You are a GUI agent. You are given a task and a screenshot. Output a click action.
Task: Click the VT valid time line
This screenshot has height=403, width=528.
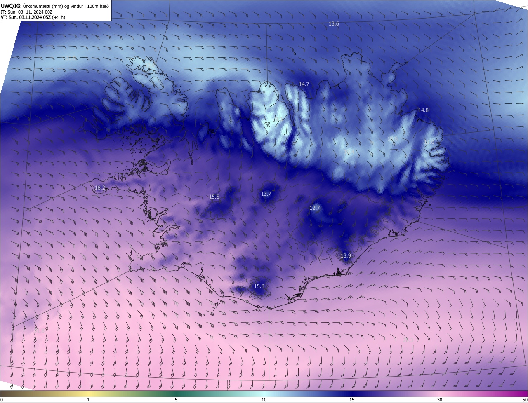33,17
